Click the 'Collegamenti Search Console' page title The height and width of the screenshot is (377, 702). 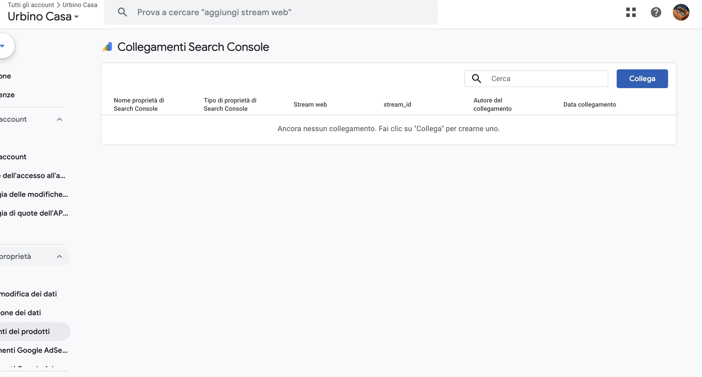coord(193,47)
